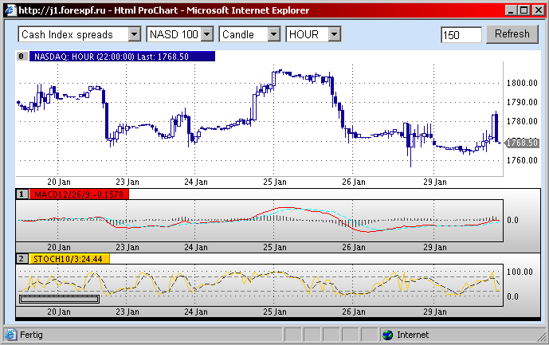Close the Html ProChart window
This screenshot has width=549, height=345.
[x=538, y=10]
